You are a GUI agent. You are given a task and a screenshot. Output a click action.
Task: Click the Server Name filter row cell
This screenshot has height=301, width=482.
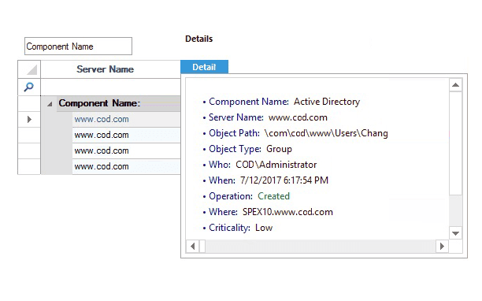click(x=111, y=87)
